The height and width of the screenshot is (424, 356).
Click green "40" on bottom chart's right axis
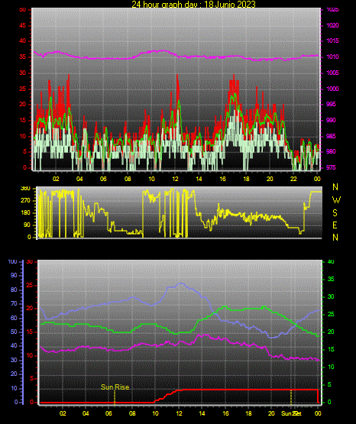click(331, 262)
